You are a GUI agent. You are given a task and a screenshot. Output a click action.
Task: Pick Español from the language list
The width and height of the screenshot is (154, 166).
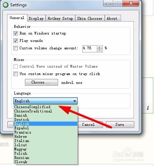click(46, 128)
